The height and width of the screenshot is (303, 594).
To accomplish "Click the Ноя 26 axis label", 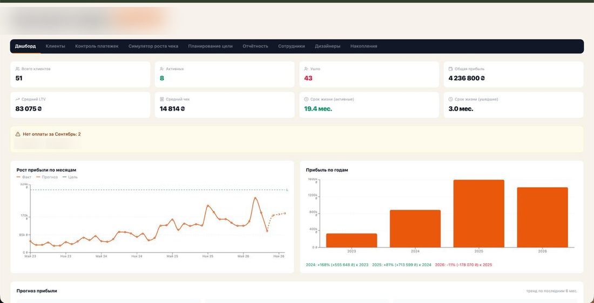I will pyautogui.click(x=279, y=256).
